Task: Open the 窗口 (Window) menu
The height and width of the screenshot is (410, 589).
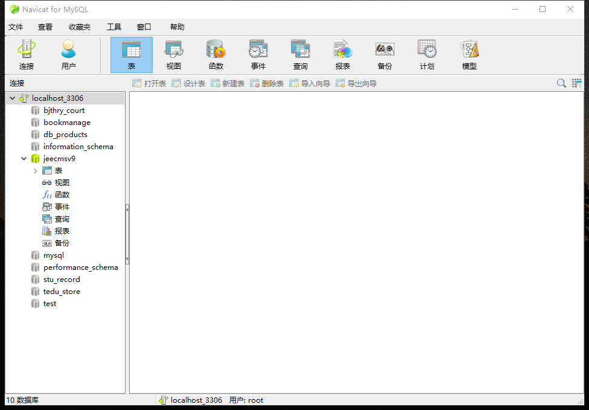Action: [x=144, y=27]
